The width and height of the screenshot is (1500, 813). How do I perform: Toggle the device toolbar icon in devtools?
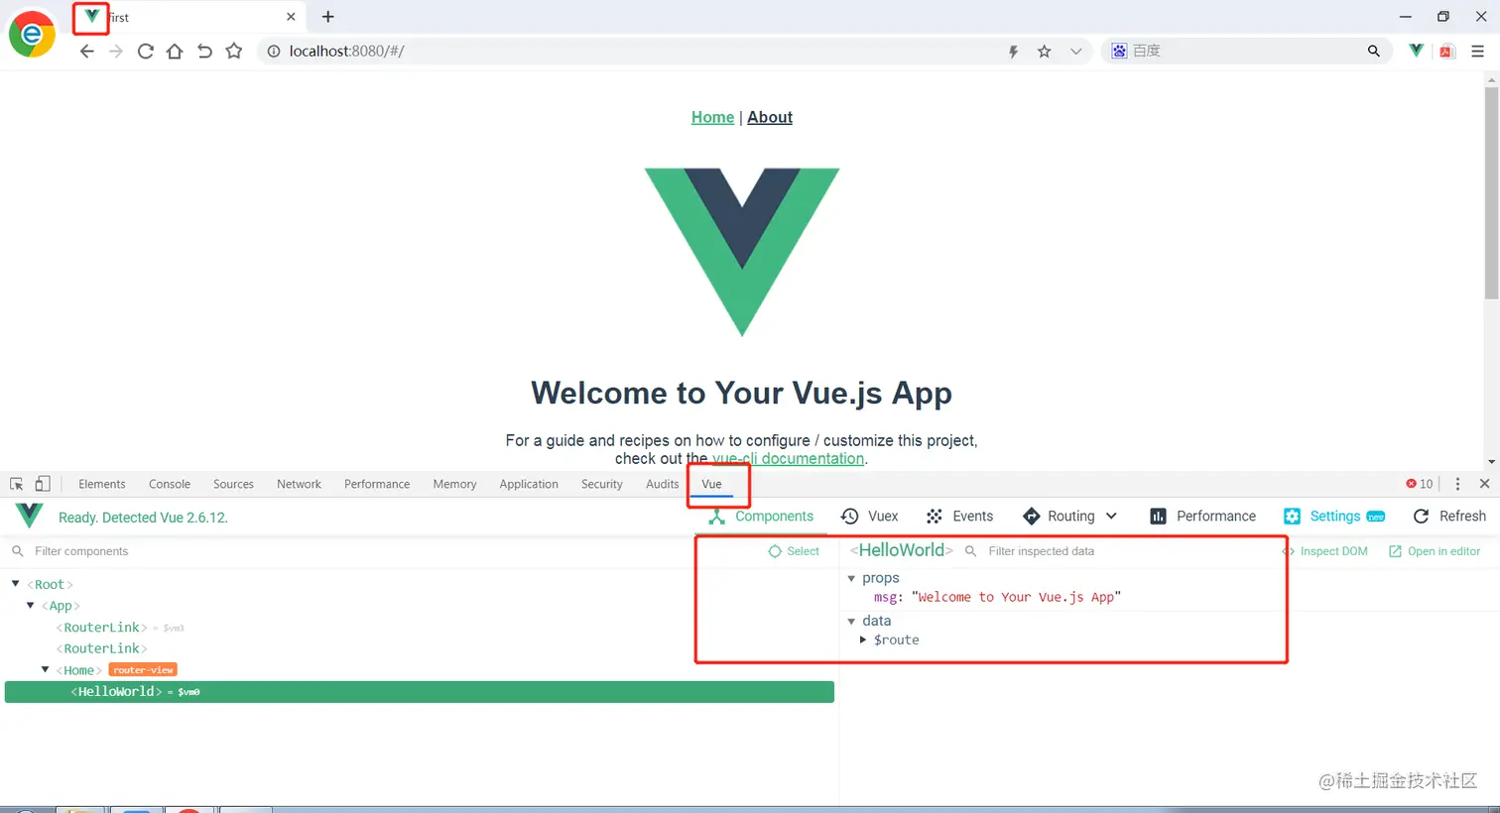(x=43, y=484)
